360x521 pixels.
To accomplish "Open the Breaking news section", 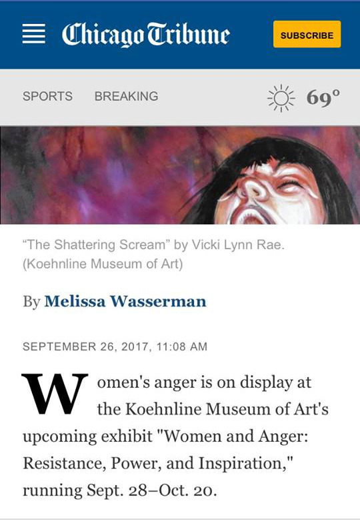I will tap(126, 97).
